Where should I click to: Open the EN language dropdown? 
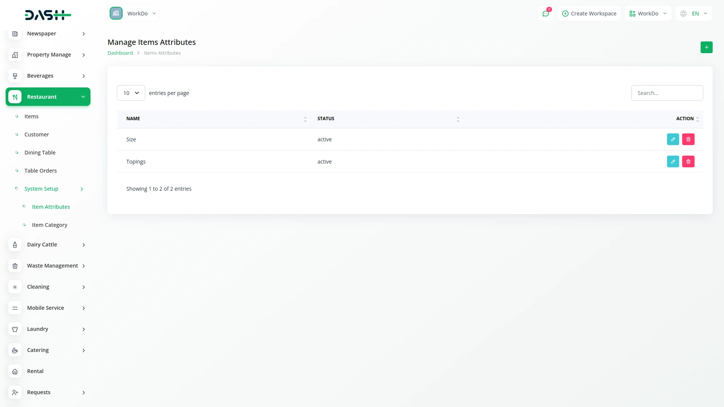coord(694,14)
